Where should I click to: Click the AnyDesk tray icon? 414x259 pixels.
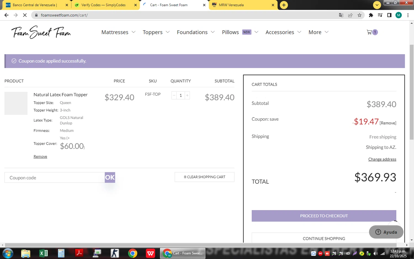[327, 253]
